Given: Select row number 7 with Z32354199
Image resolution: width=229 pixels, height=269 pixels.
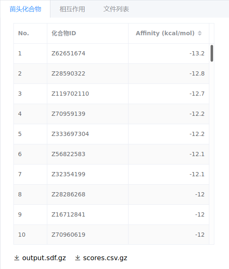Looking at the screenshot, I should (x=111, y=174).
